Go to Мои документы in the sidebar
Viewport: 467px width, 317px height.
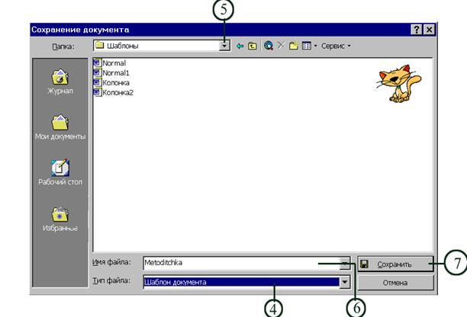(x=60, y=127)
